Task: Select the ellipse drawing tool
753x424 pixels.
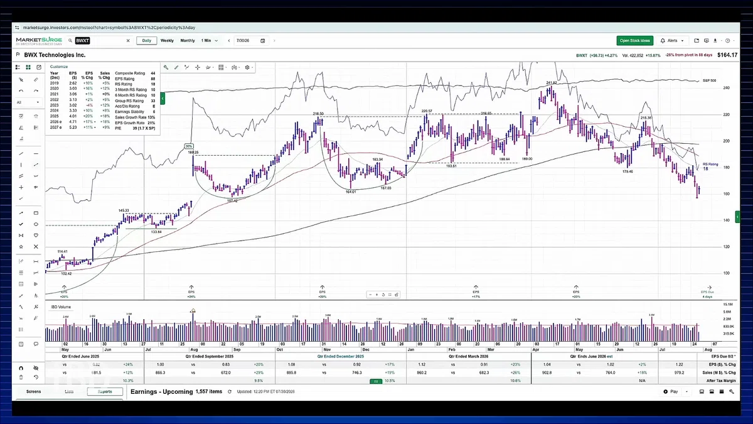Action: [x=36, y=224]
